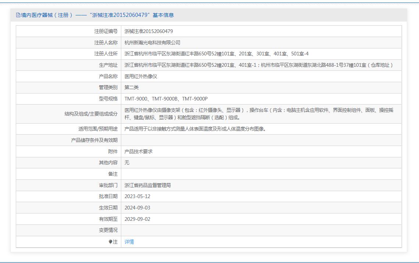This screenshot has width=419, height=263.
Task: Click the bulb icon beside 注
Action: (110, 242)
